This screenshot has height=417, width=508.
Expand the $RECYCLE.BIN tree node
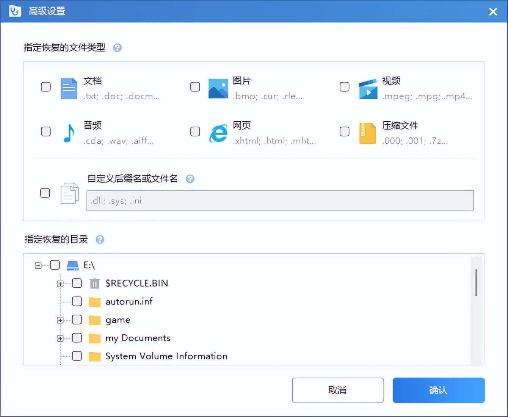tap(60, 283)
